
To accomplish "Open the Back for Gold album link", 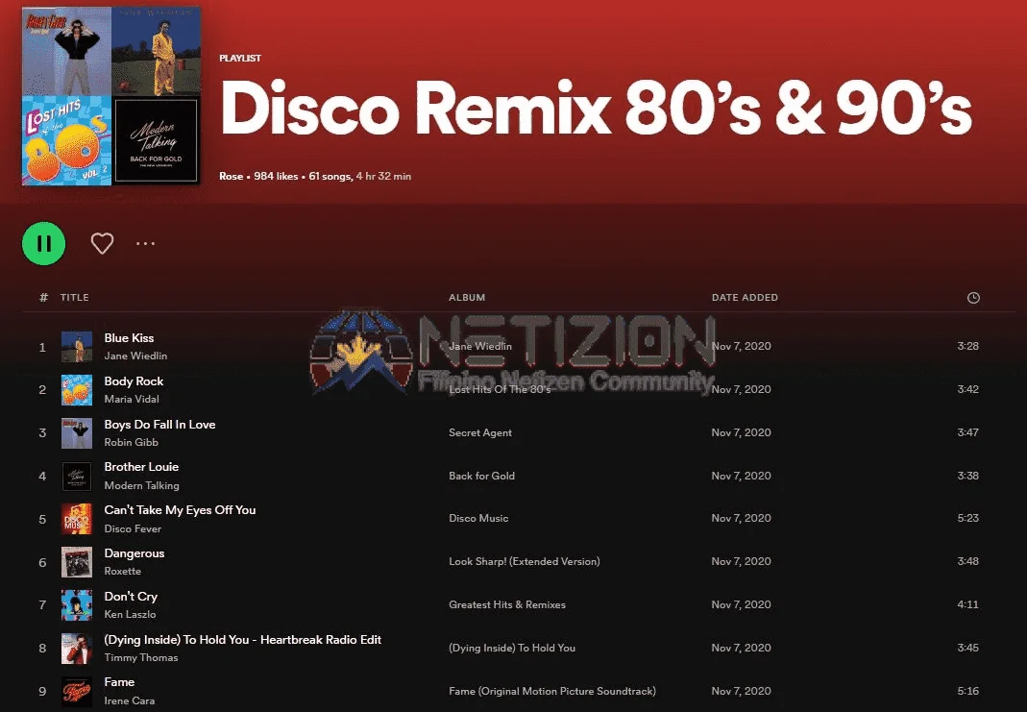I will (x=481, y=476).
